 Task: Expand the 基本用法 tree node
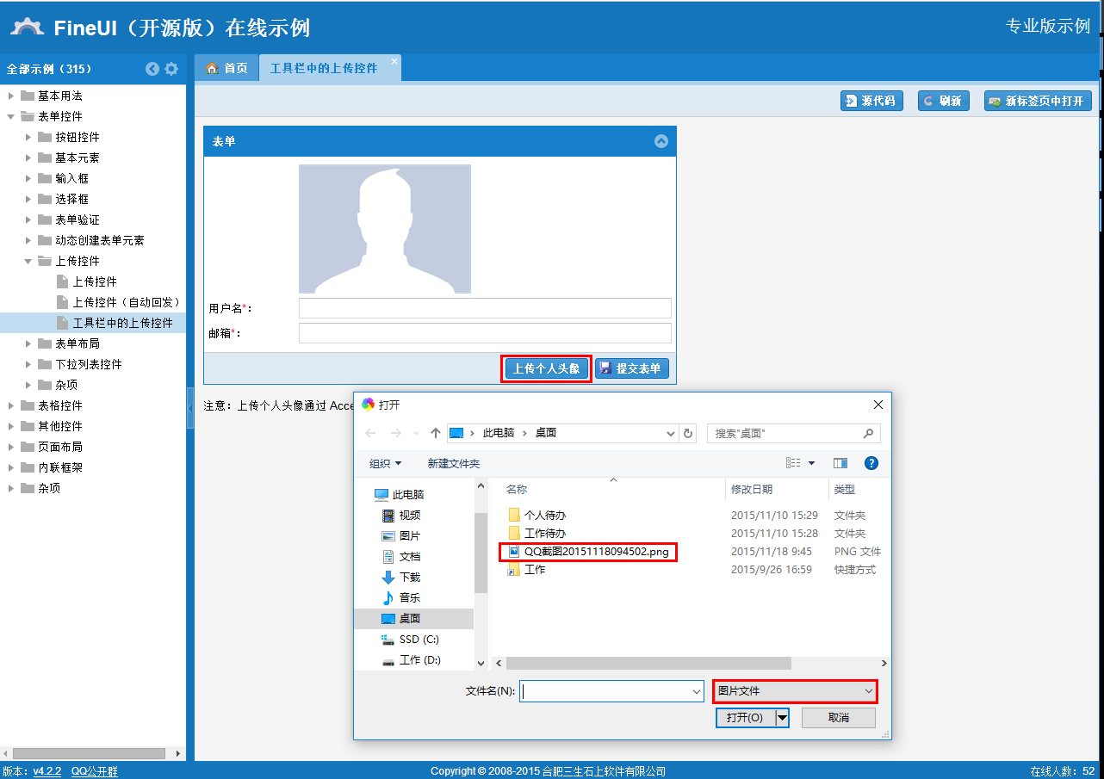pyautogui.click(x=10, y=96)
